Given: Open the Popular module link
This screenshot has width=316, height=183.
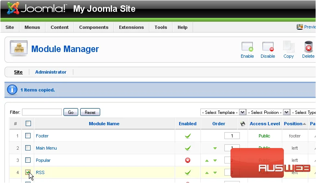Looking at the screenshot, I should (43, 161).
